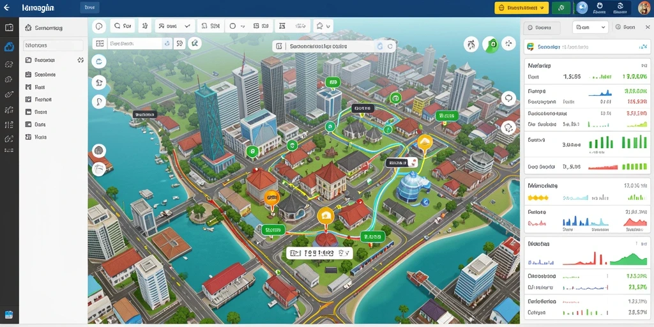
Task: Toggle the green circular indicator above the map
Action: (491, 44)
